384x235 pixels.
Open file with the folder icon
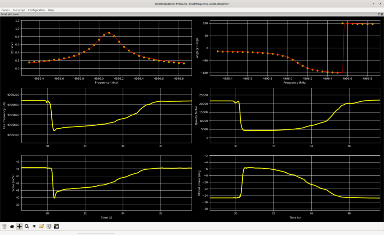tap(41, 226)
